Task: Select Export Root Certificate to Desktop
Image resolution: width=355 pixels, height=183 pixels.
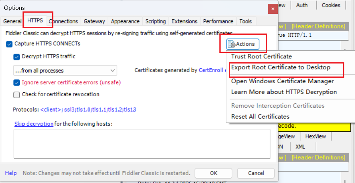Action: [281, 67]
